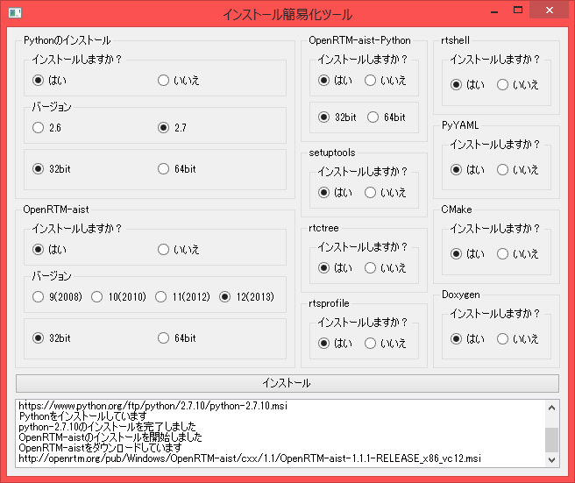The image size is (575, 483).
Task: Click the インストール button
Action: click(x=287, y=383)
